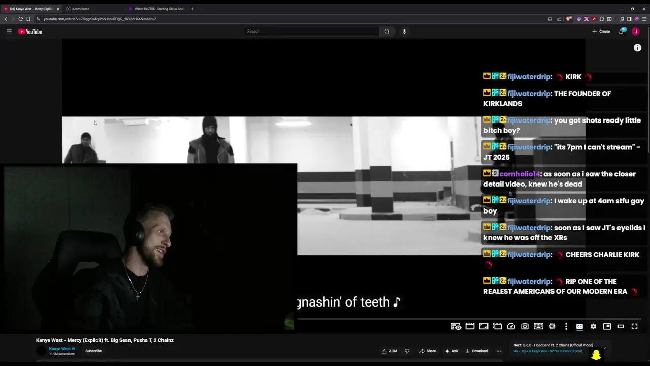Toggle theater mode
The image size is (650, 366).
[x=621, y=326]
